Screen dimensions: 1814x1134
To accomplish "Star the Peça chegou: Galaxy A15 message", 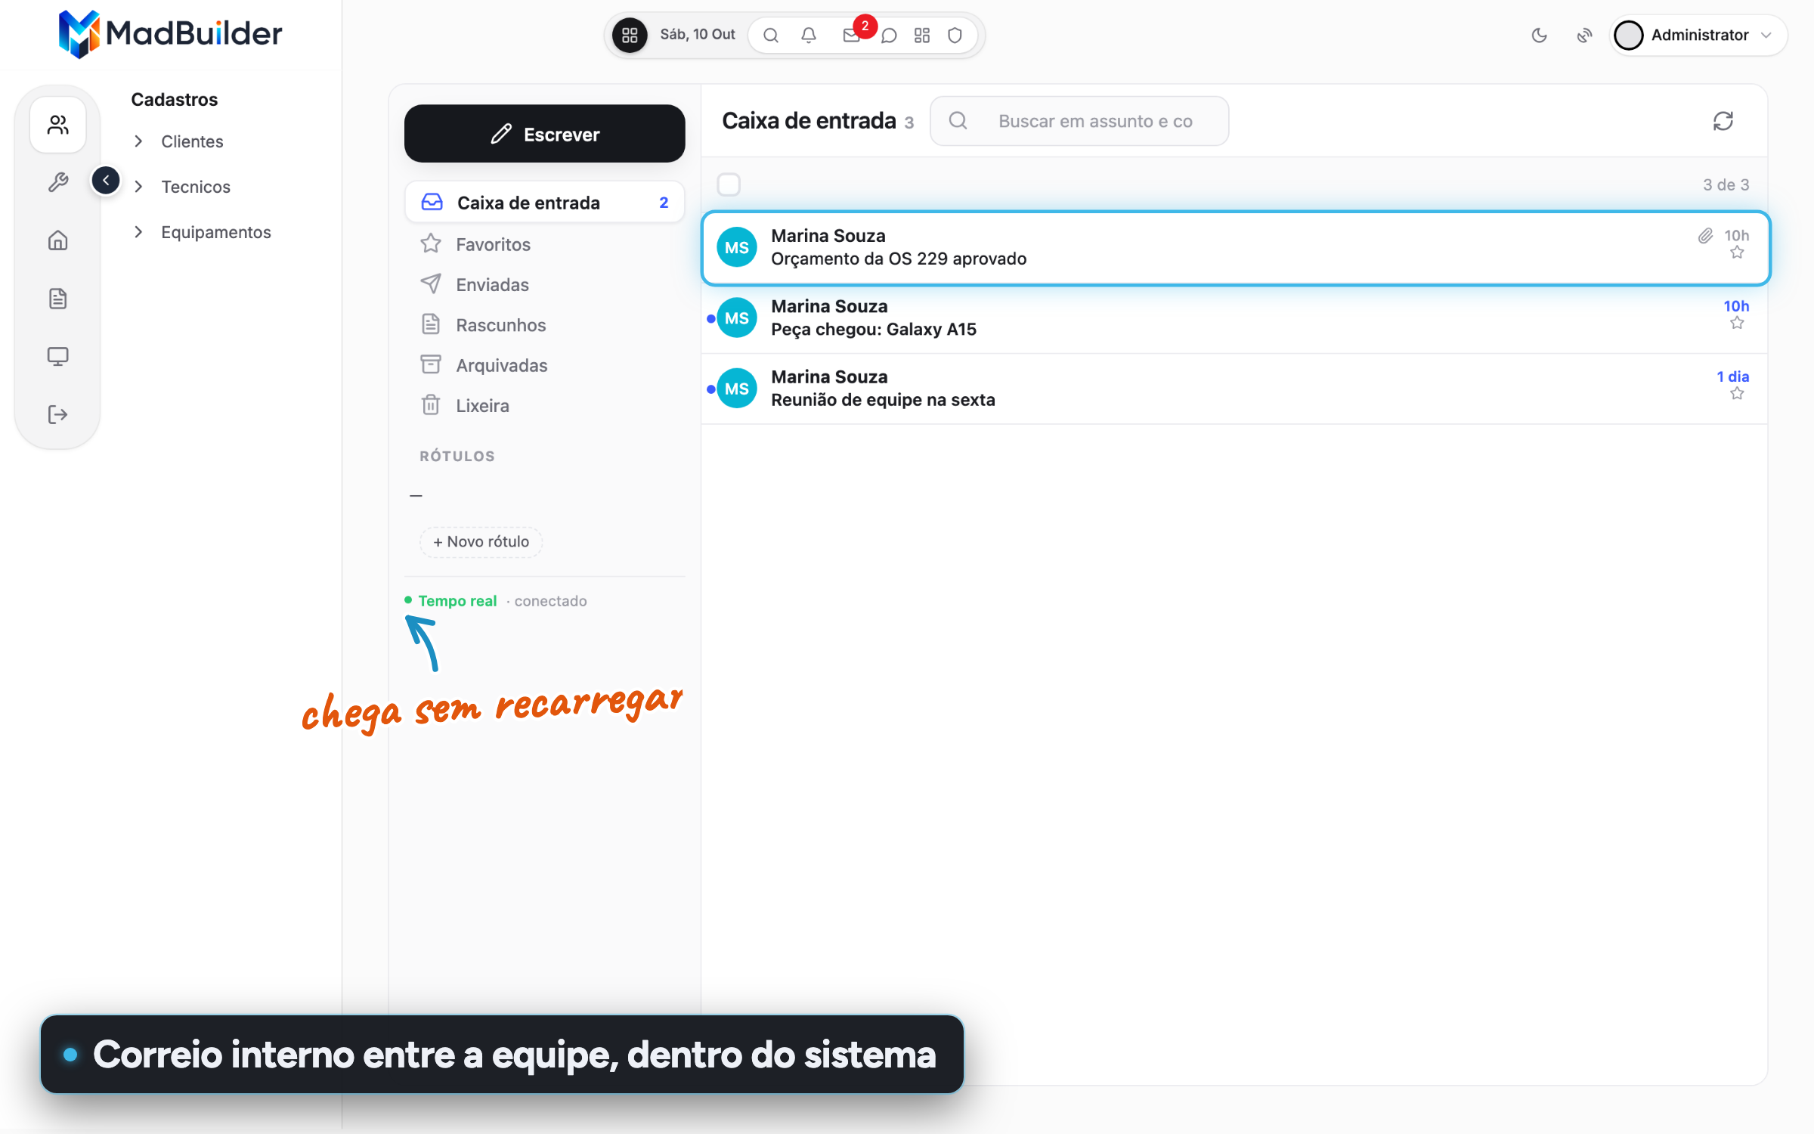I will click(1737, 324).
